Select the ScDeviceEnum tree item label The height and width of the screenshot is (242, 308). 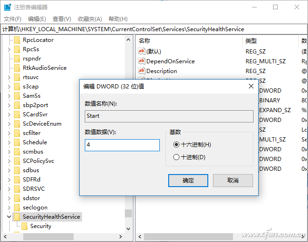(x=42, y=124)
